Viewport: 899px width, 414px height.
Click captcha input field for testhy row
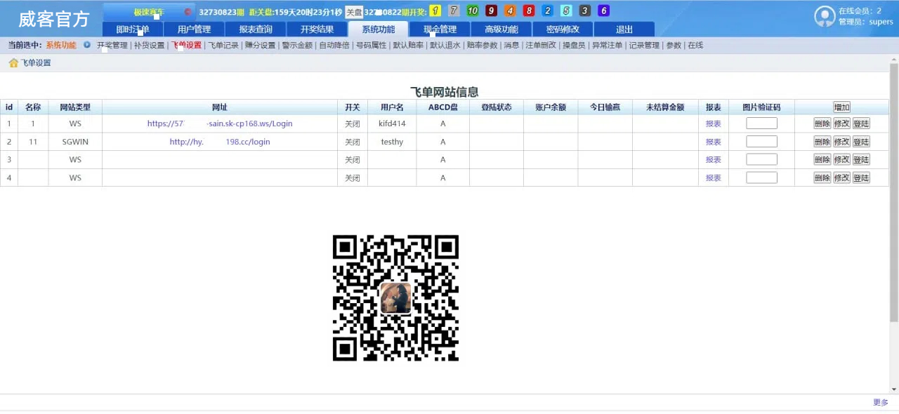tap(762, 142)
